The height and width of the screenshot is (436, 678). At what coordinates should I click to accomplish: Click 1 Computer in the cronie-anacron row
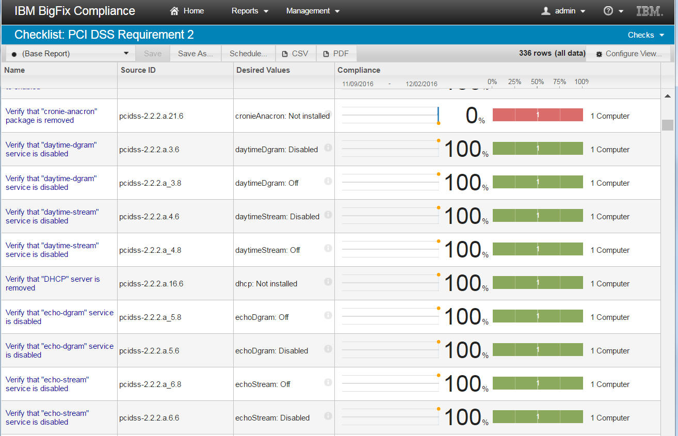(610, 116)
